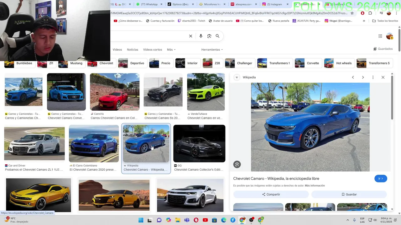Open Más información copyright link
The height and width of the screenshot is (225, 401).
pos(315,186)
